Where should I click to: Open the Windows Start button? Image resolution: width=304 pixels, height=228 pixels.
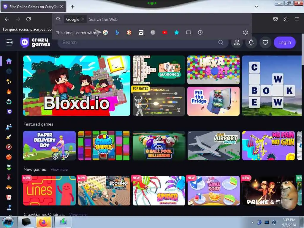pyautogui.click(x=8, y=222)
